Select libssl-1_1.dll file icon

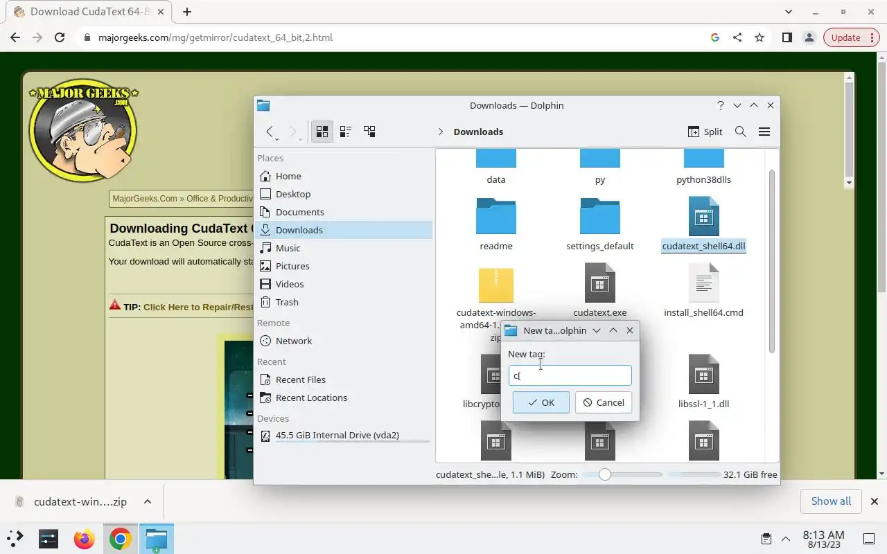tap(704, 374)
